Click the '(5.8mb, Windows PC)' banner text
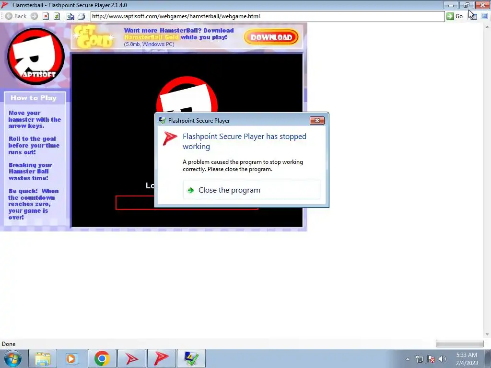The width and height of the screenshot is (491, 368). [149, 44]
